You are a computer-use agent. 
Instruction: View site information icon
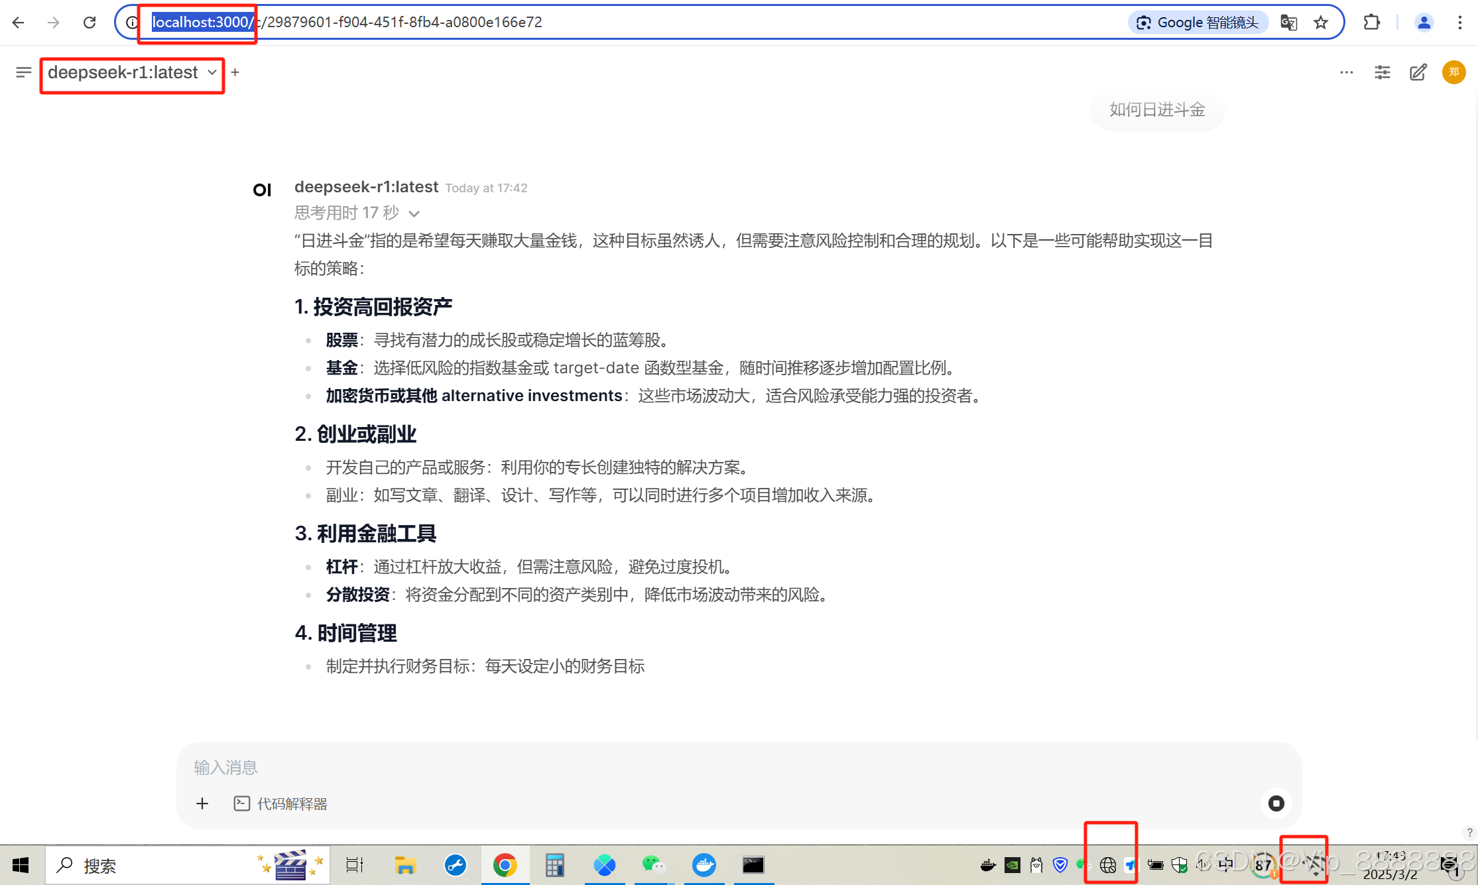pyautogui.click(x=132, y=23)
